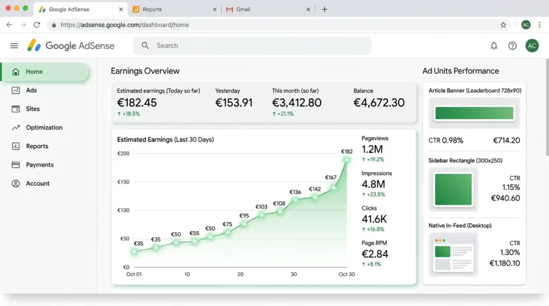Click the Ads sidebar icon
The width and height of the screenshot is (549, 306).
[x=16, y=90]
